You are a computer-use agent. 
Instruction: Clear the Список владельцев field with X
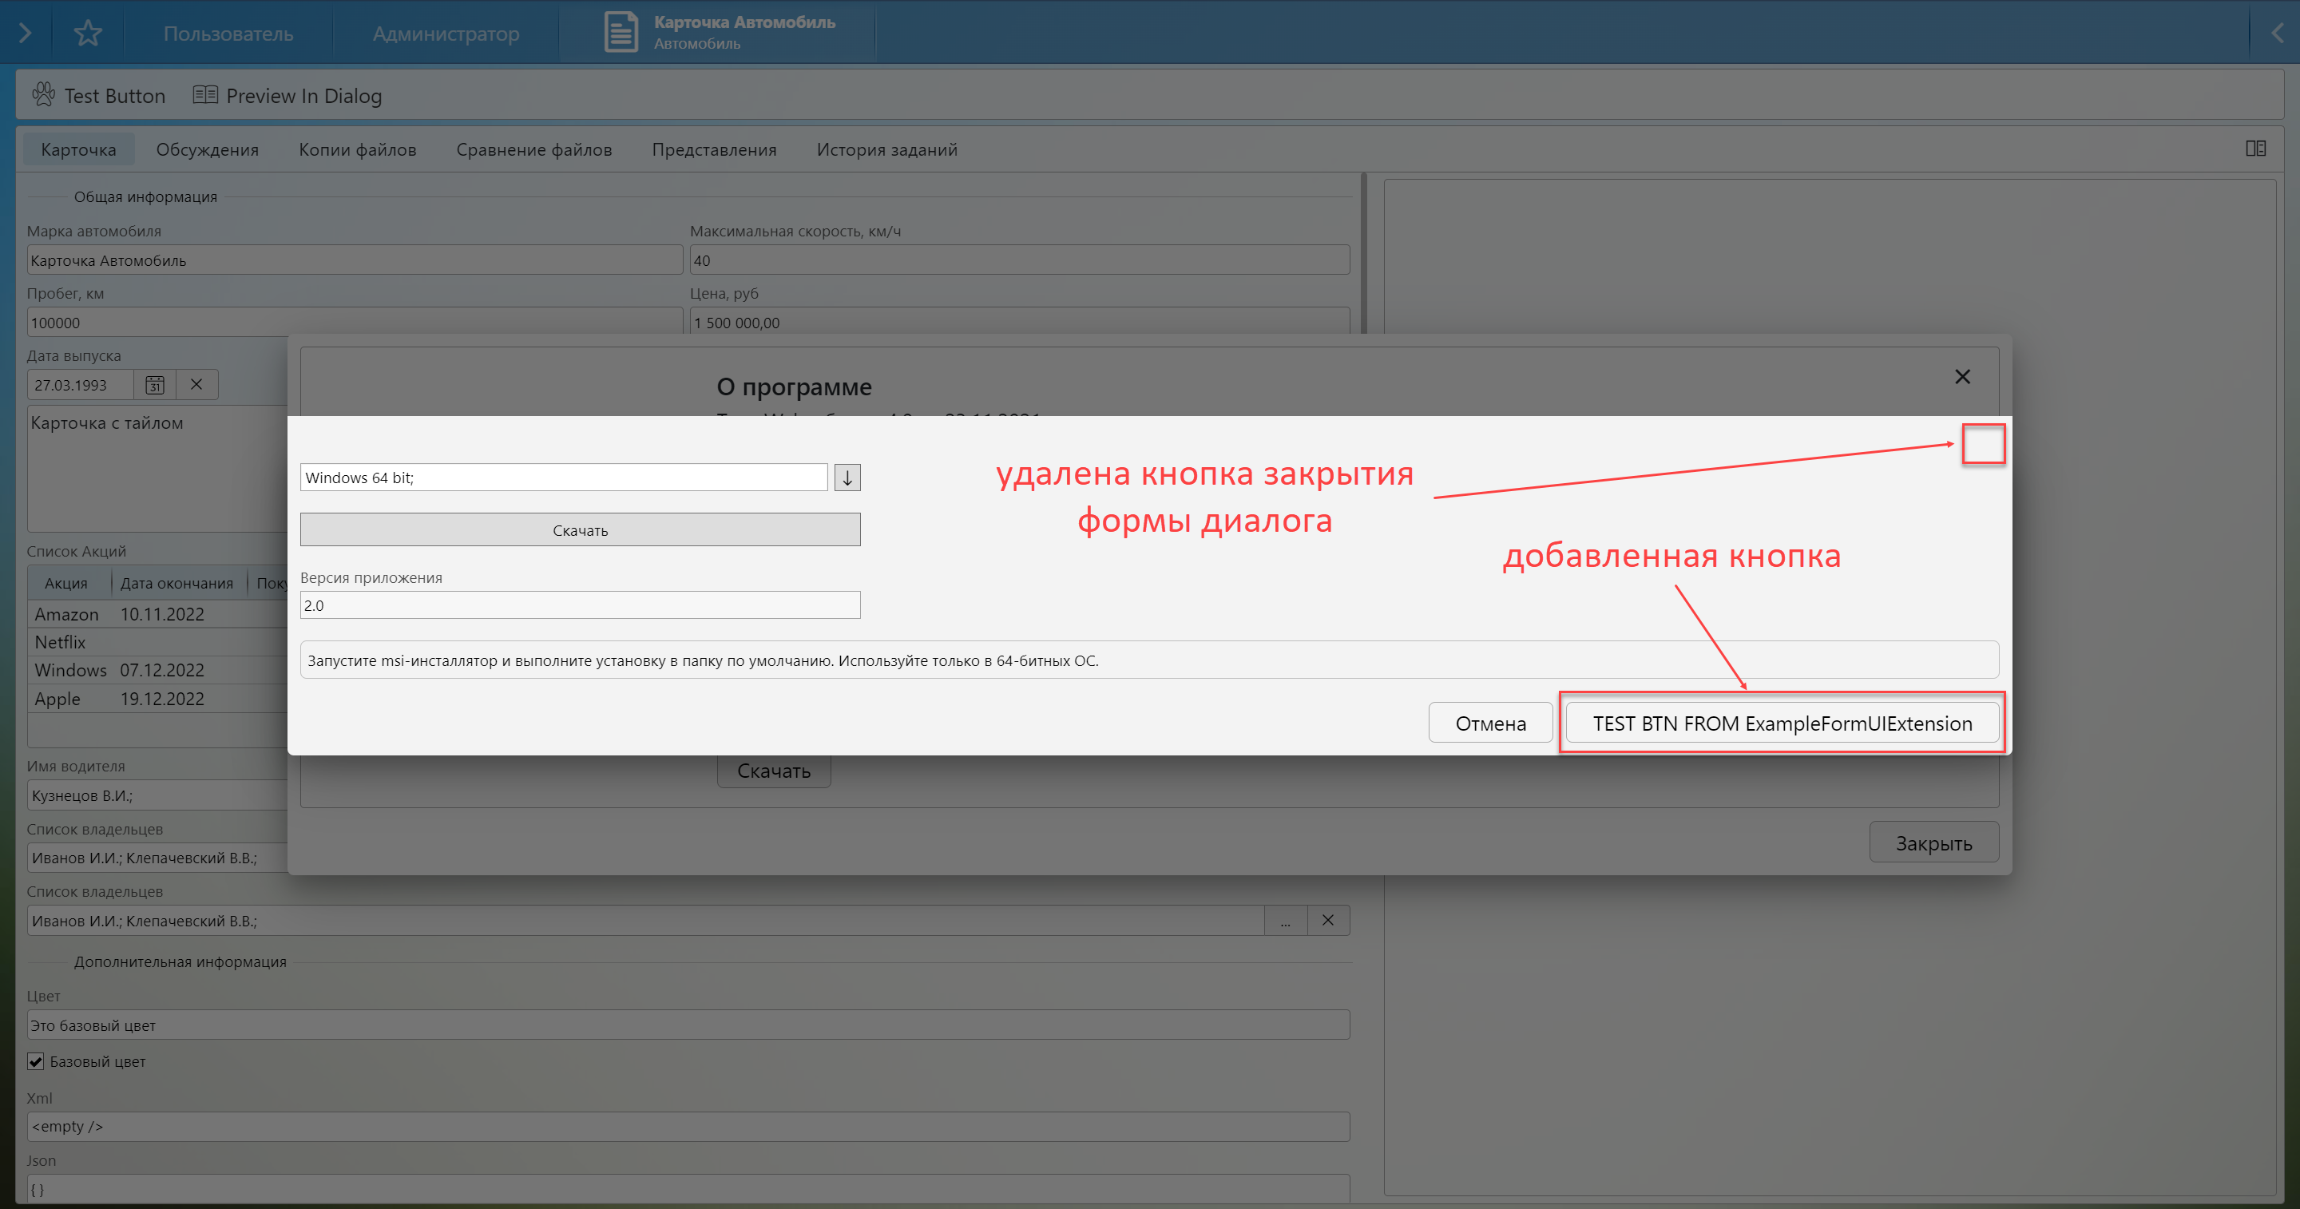(x=1327, y=921)
